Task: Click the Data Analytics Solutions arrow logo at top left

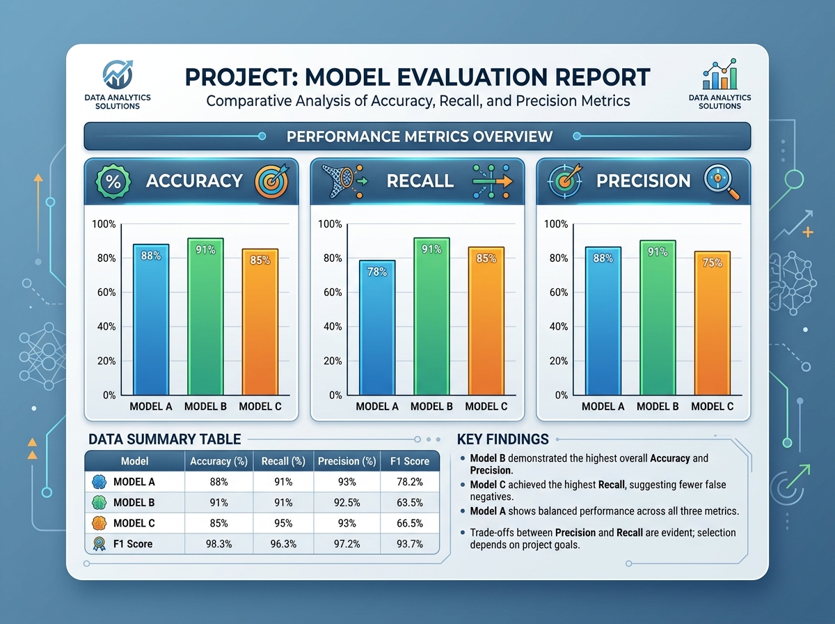Action: pos(117,74)
